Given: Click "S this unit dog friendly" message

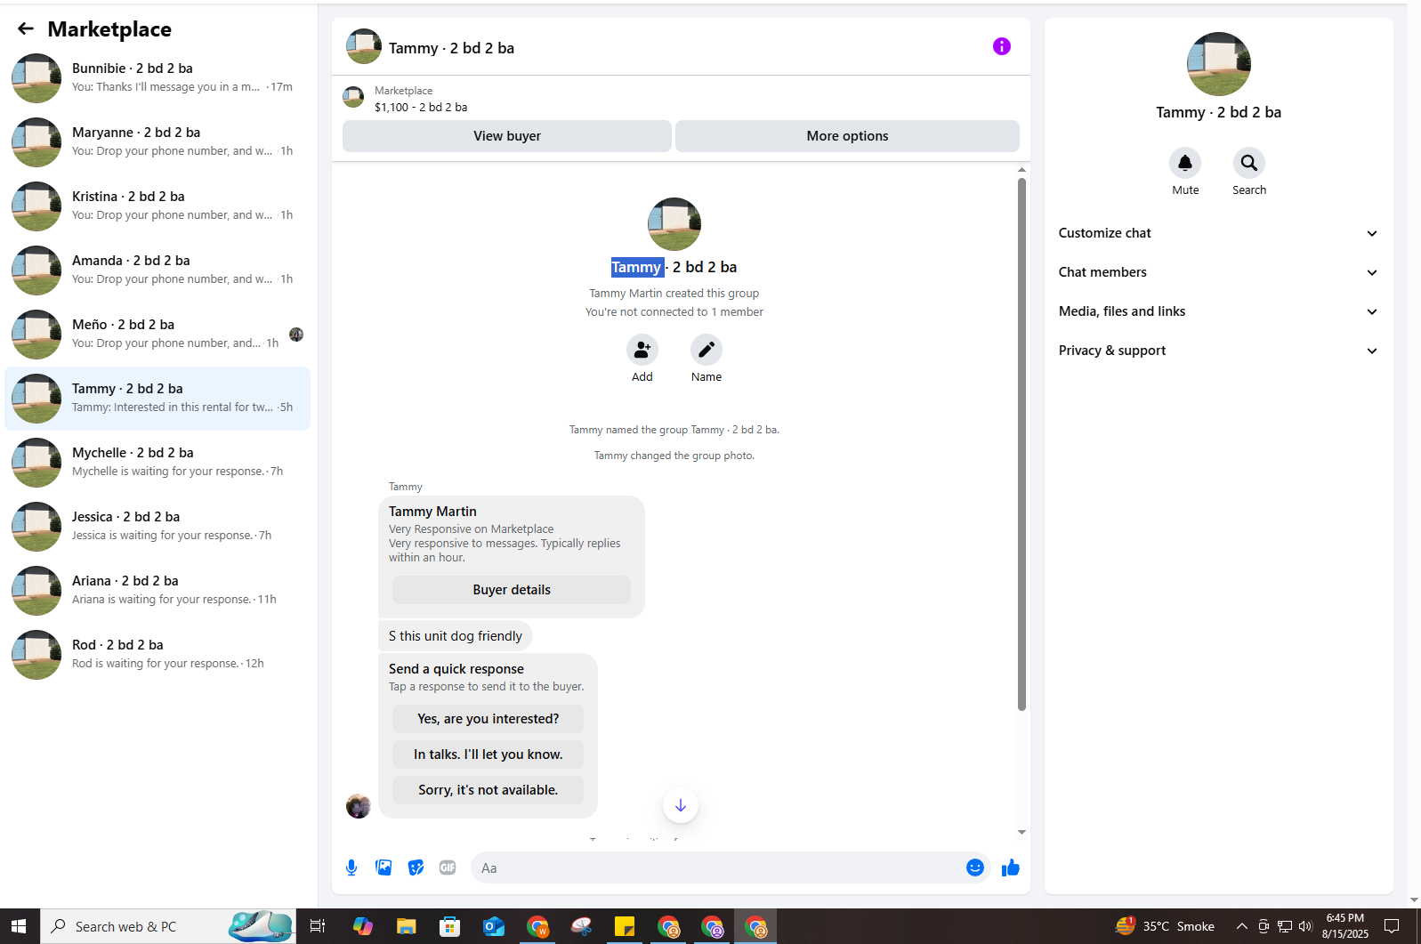Looking at the screenshot, I should click(x=456, y=636).
